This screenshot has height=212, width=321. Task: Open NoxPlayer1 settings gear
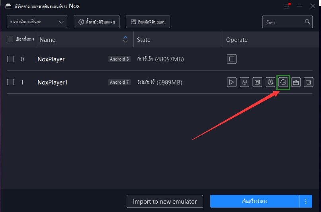click(270, 82)
